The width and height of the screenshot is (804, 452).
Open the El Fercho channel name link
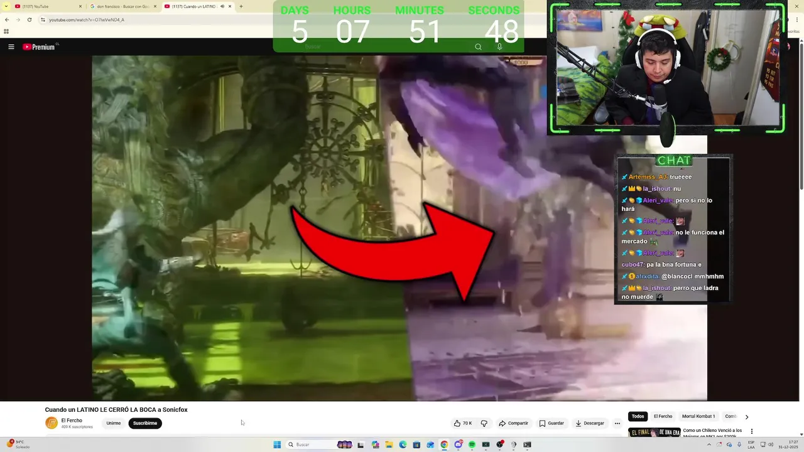[72, 421]
